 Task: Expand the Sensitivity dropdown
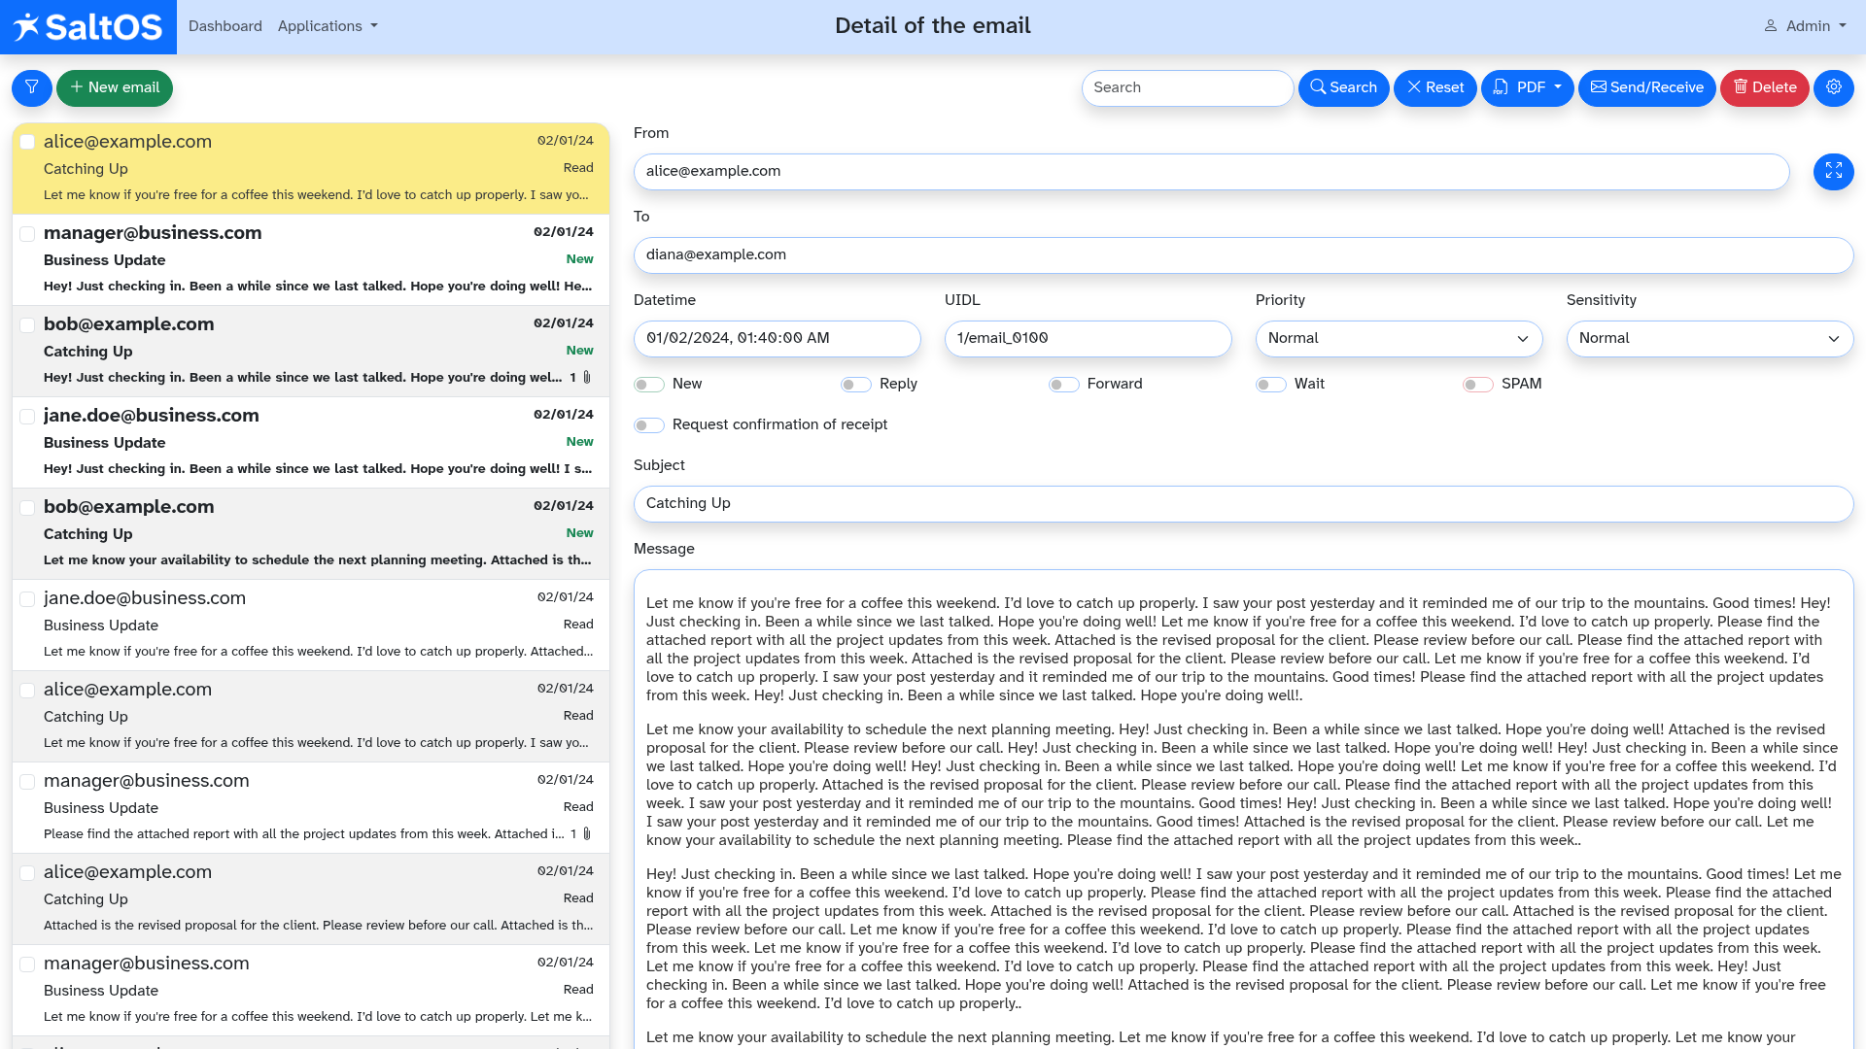pos(1710,338)
